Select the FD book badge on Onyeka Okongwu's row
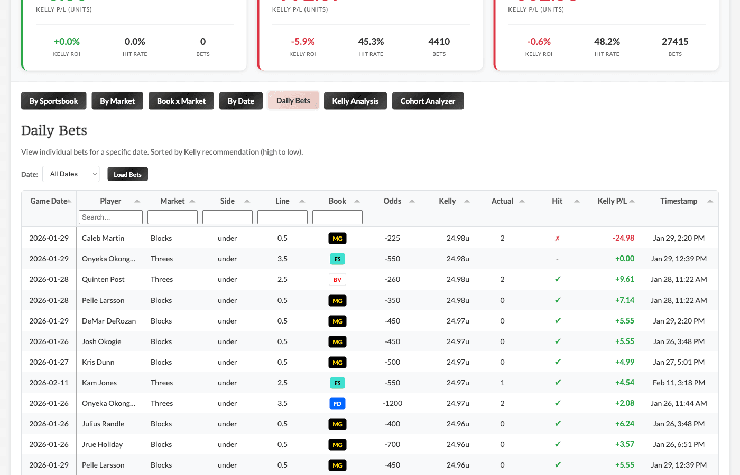Viewport: 740px width, 475px height. click(x=337, y=403)
